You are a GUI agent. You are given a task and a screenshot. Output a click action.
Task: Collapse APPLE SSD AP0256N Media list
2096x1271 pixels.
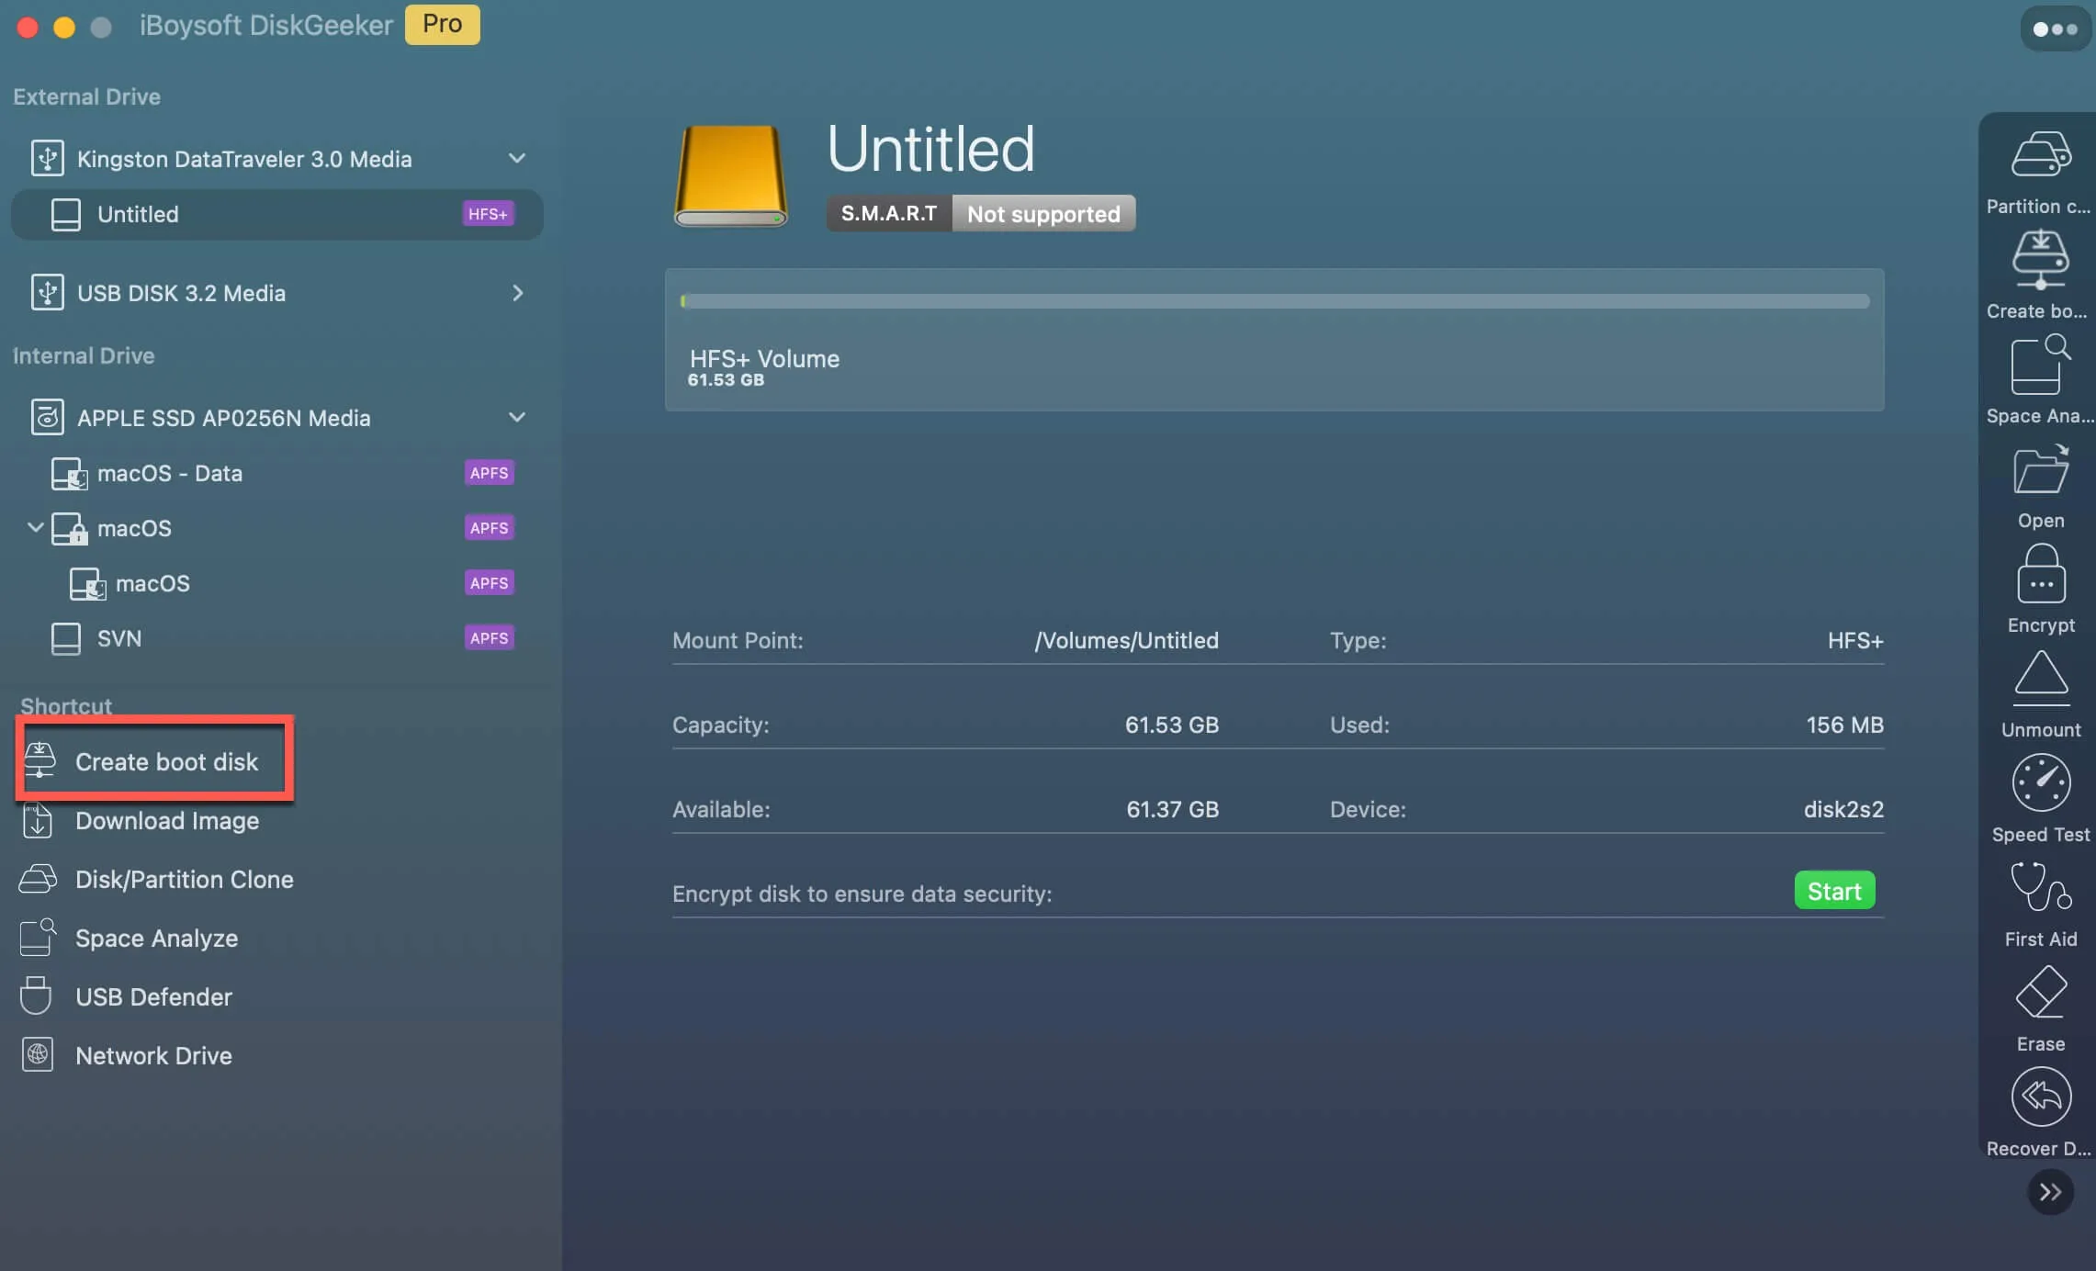tap(517, 417)
